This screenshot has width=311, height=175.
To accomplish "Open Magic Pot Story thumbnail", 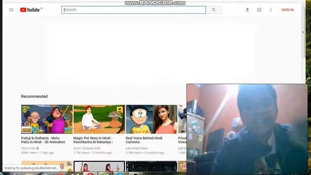I will [99, 119].
